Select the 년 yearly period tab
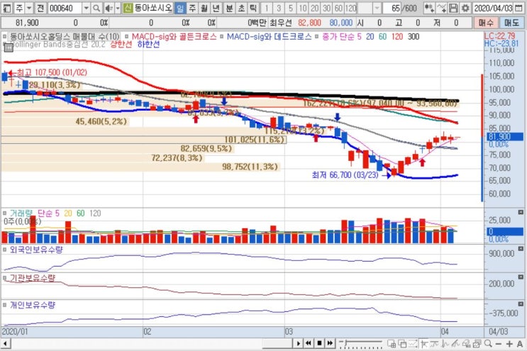 click(x=216, y=8)
